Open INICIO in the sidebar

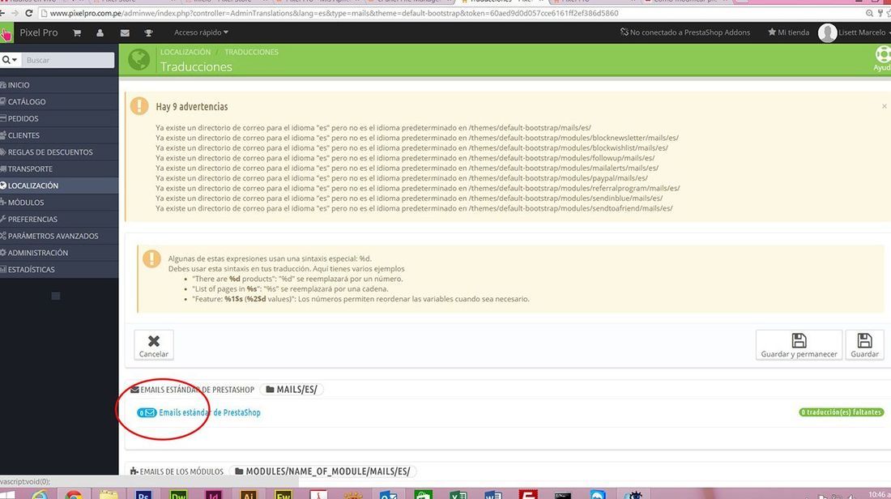(59, 85)
